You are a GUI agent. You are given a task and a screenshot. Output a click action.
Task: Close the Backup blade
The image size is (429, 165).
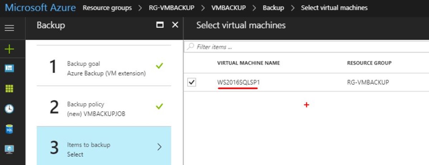175,25
